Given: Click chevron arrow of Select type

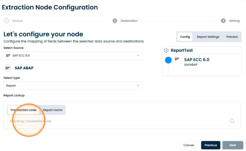Looking at the screenshot, I should 138,85.
